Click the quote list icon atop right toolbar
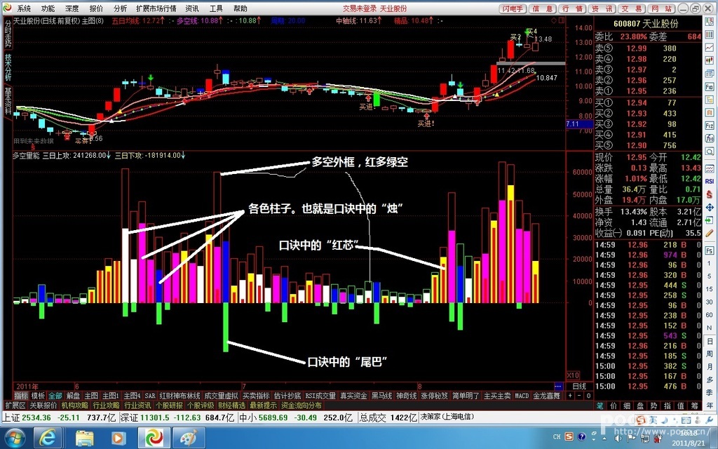 pyautogui.click(x=710, y=20)
